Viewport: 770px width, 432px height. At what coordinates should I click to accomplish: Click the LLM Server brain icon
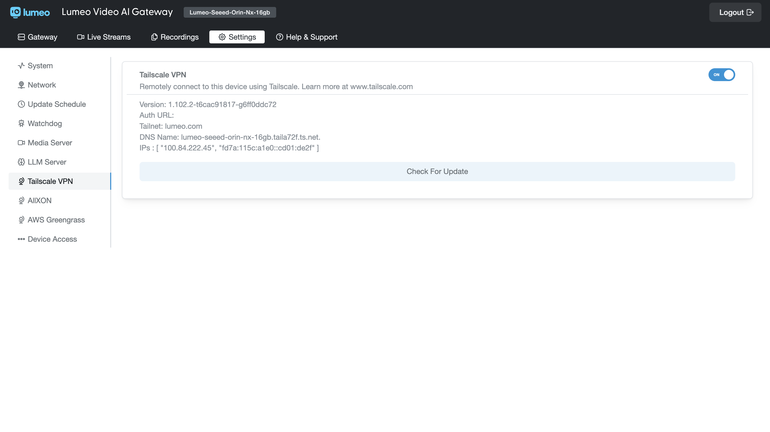click(21, 162)
